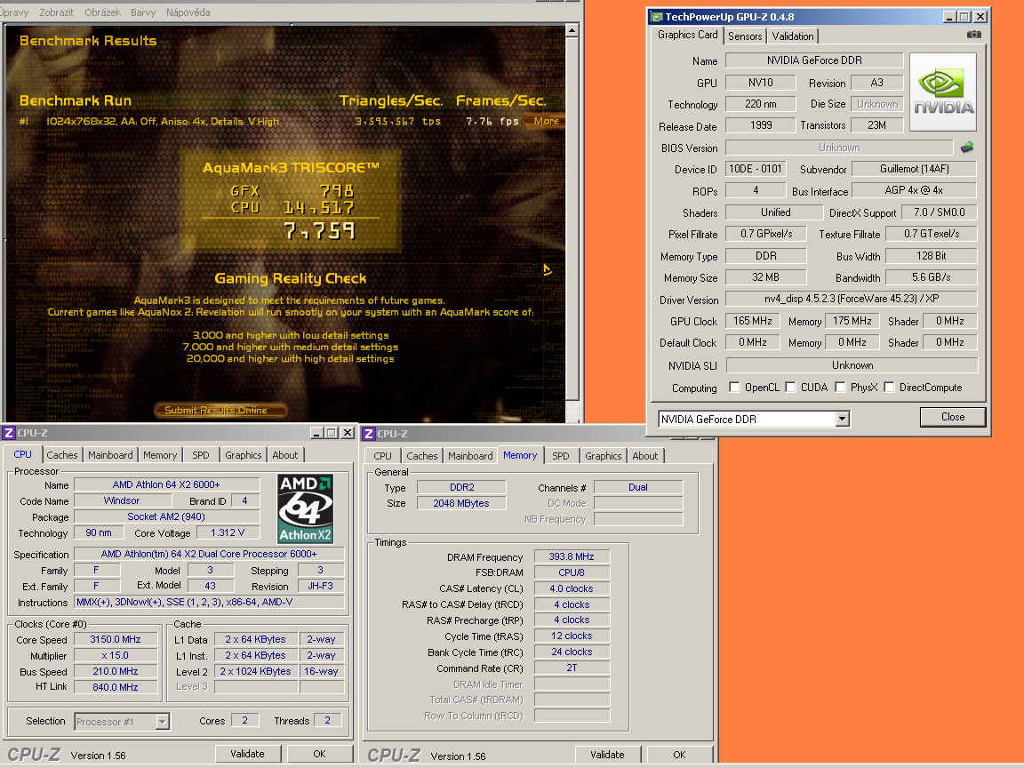Viewport: 1024px width, 768px height.
Task: Open the About tab in right CPU-Z window
Action: coord(645,456)
